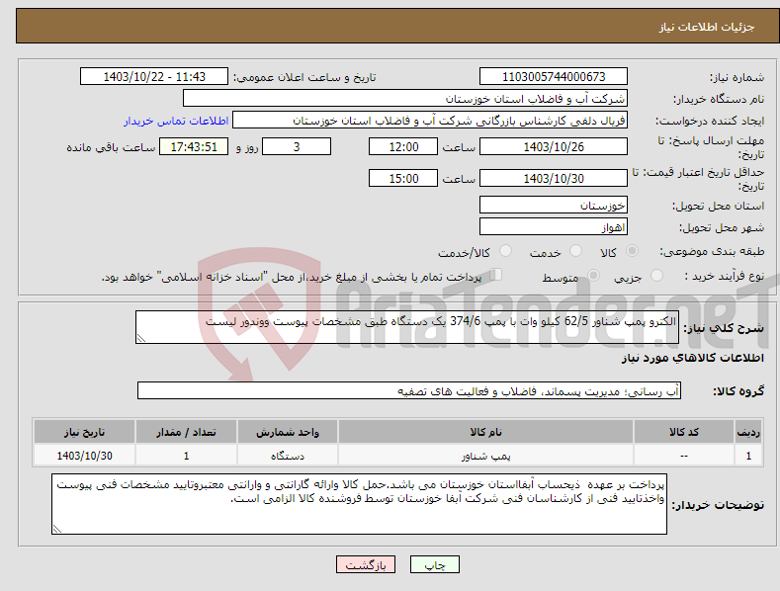Click the delivery province field خوزستان
This screenshot has width=780, height=591.
point(554,205)
